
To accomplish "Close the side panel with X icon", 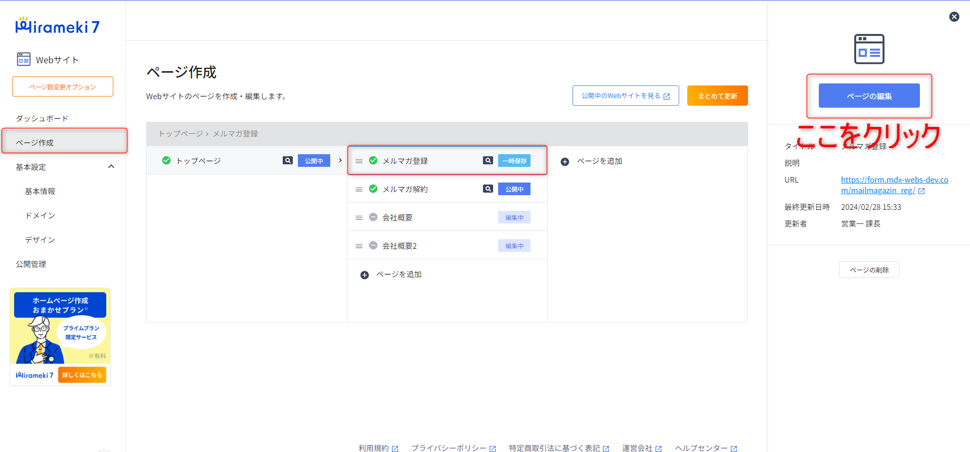I will click(x=954, y=17).
